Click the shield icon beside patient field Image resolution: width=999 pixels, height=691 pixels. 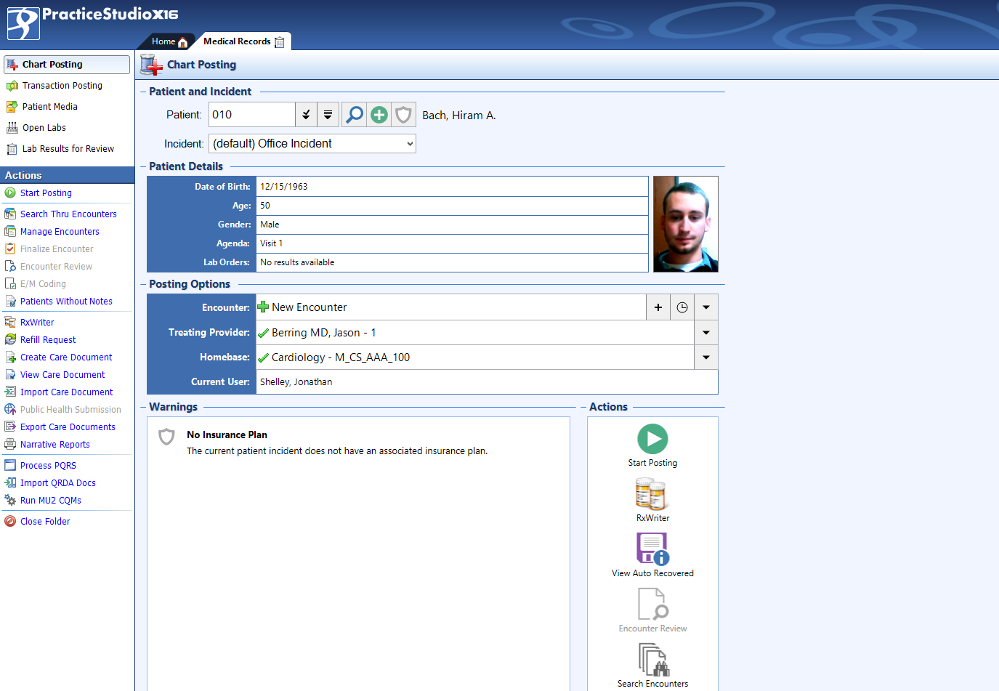coord(403,115)
